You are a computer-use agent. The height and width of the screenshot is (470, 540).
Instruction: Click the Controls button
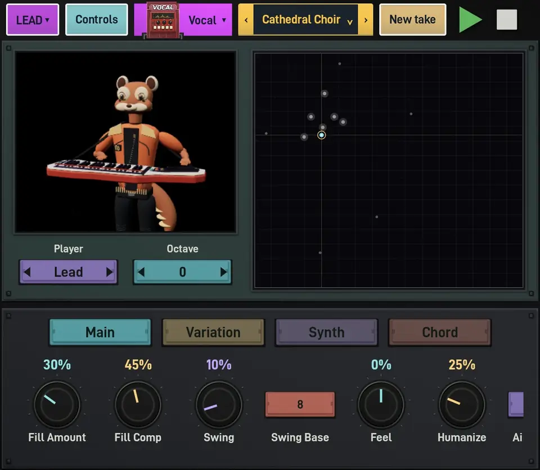(x=97, y=20)
